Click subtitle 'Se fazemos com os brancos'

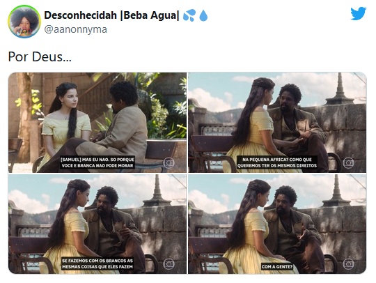(97, 261)
